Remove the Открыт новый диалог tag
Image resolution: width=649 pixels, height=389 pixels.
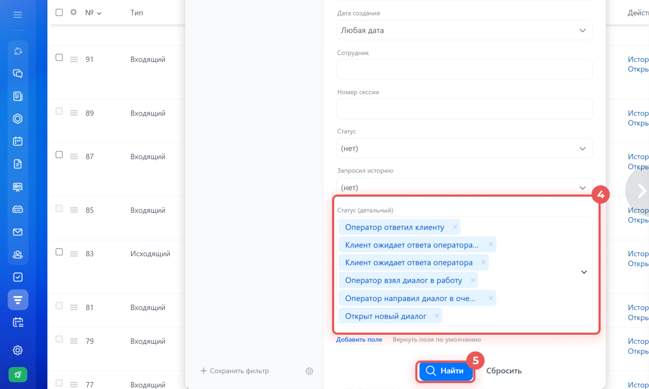click(x=437, y=316)
